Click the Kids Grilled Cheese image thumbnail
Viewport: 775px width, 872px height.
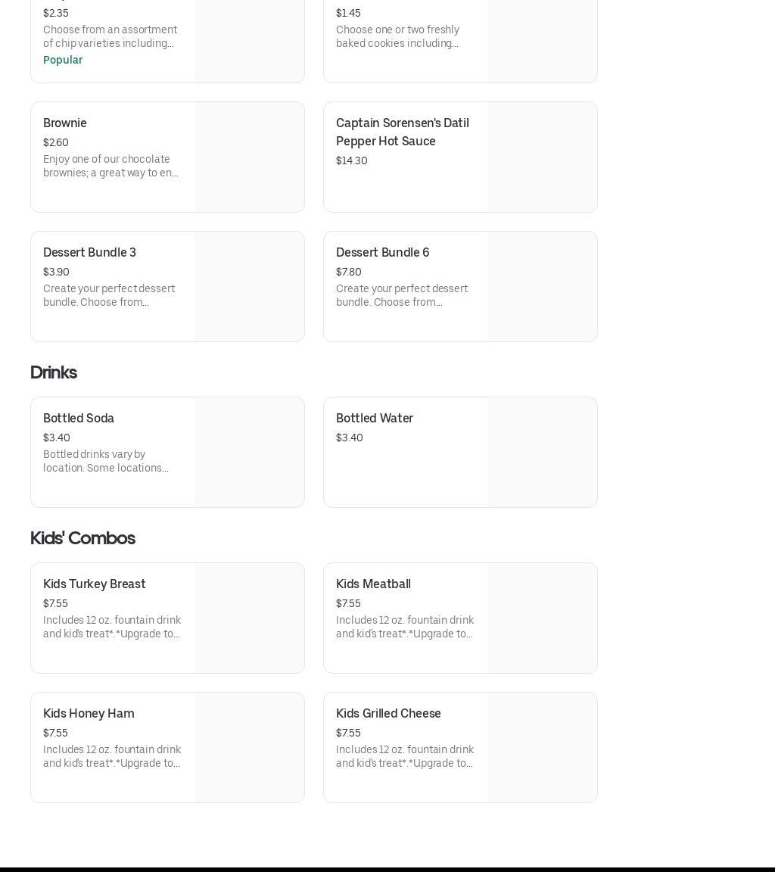542,748
